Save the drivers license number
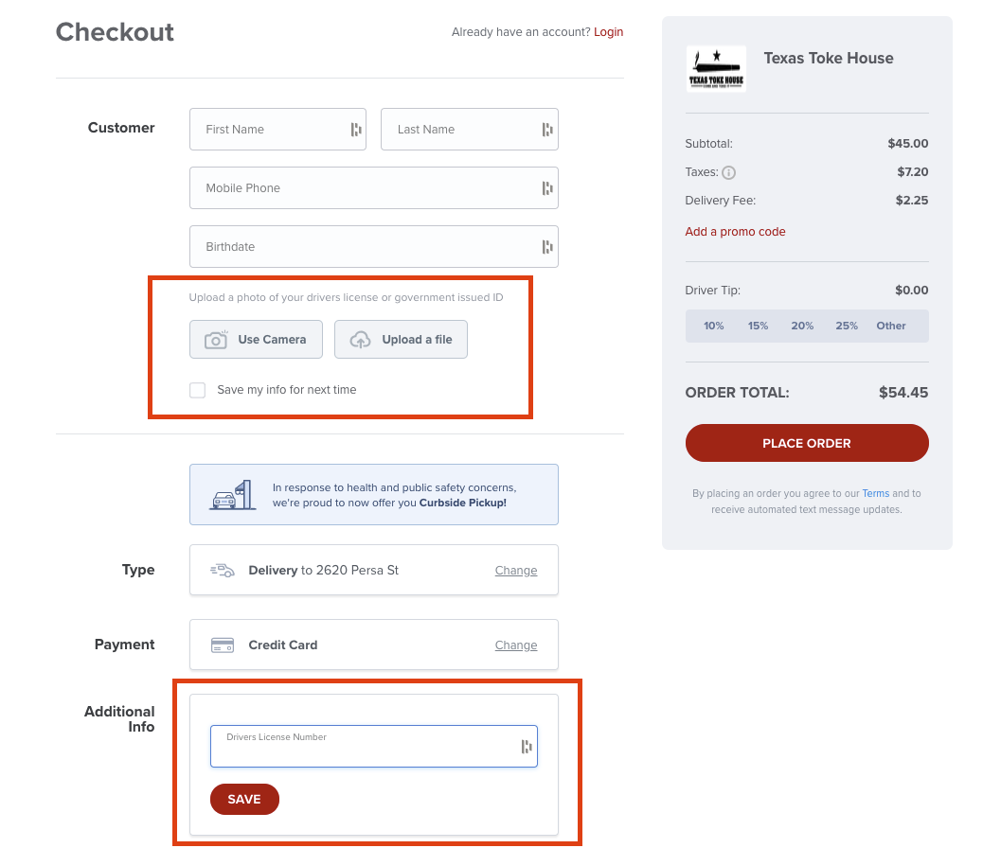This screenshot has width=1001, height=848. [244, 800]
